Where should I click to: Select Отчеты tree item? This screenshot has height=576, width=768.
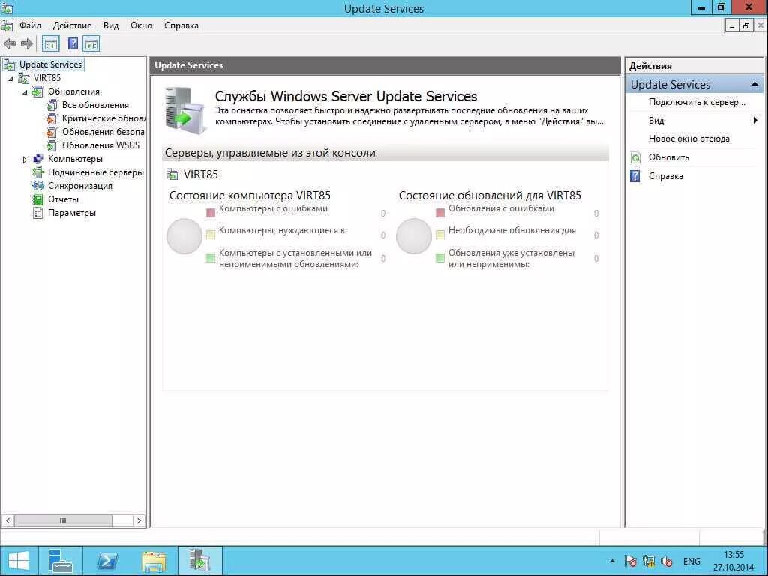pos(63,199)
